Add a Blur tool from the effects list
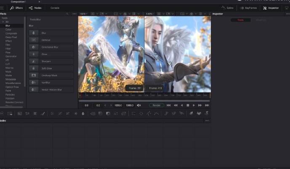 tap(51, 33)
